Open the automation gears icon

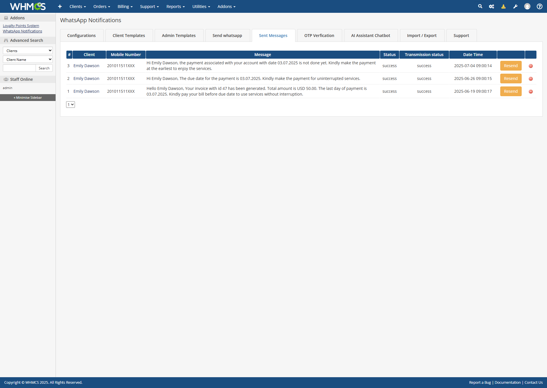(x=491, y=6)
